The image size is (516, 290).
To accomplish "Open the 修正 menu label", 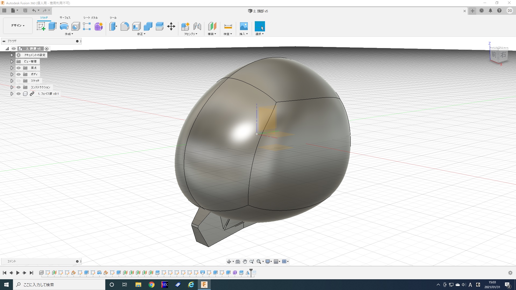I will (x=141, y=34).
